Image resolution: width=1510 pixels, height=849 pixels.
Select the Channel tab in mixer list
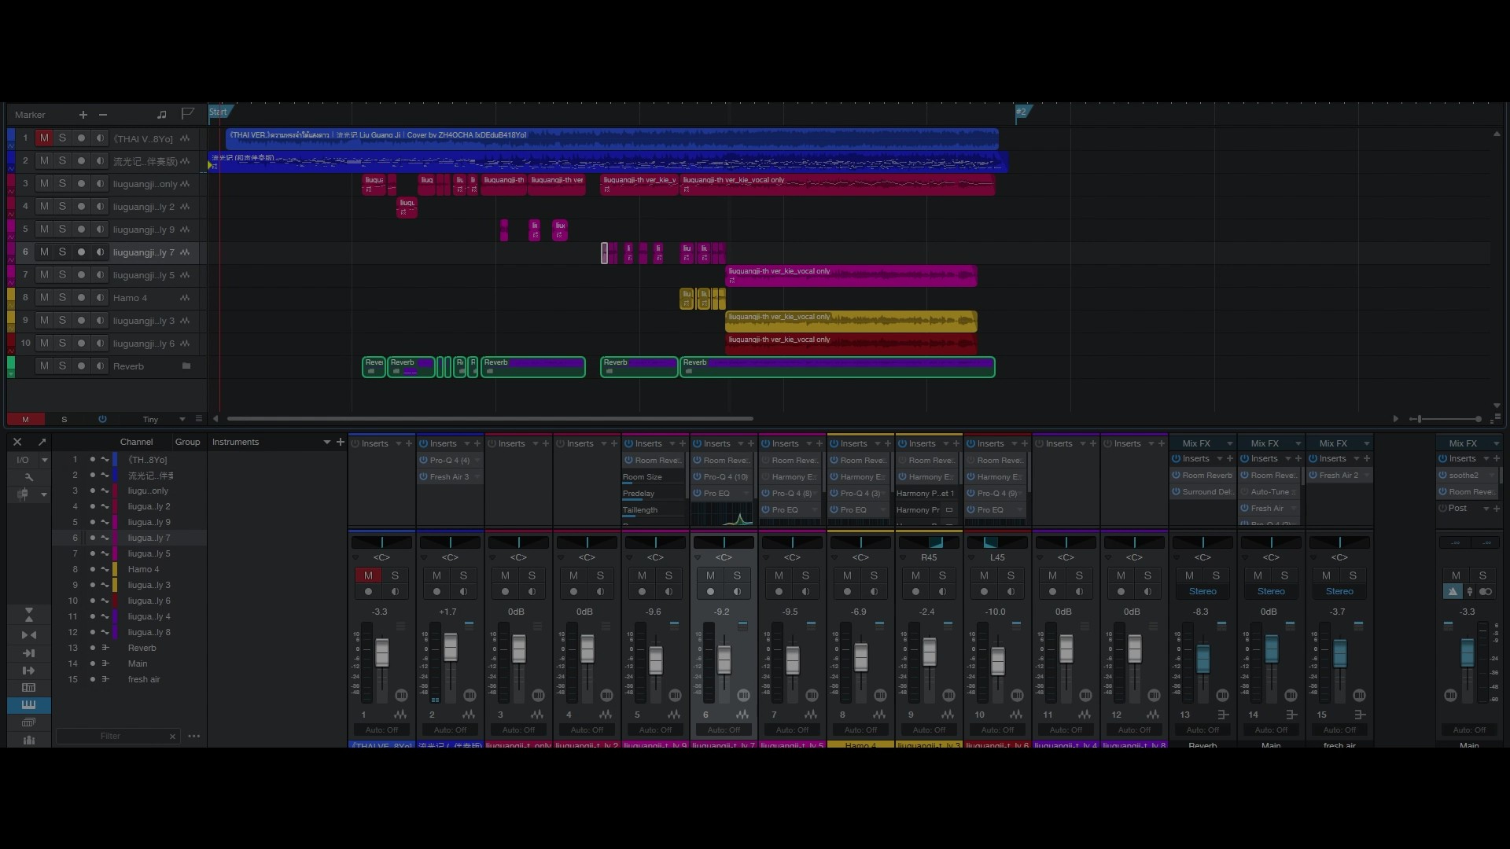[x=136, y=442]
